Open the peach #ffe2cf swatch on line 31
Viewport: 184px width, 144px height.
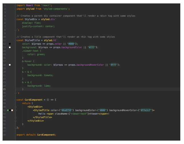coord(12,110)
